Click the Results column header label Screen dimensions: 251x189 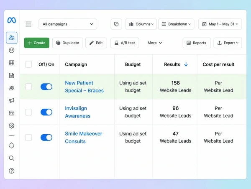[x=172, y=64]
